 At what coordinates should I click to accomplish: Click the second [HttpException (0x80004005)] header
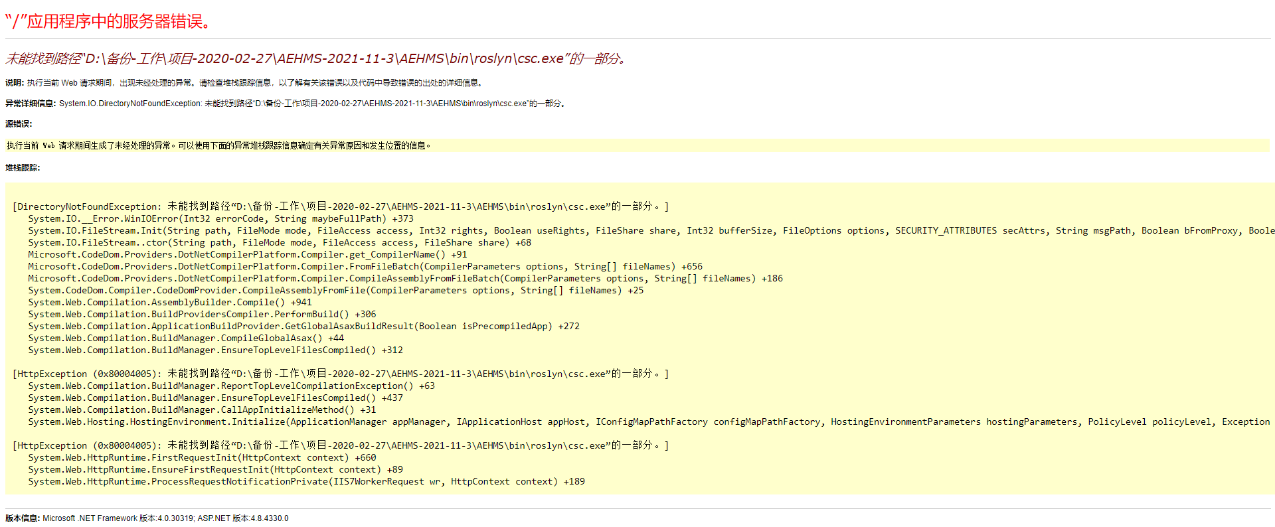pyautogui.click(x=341, y=445)
